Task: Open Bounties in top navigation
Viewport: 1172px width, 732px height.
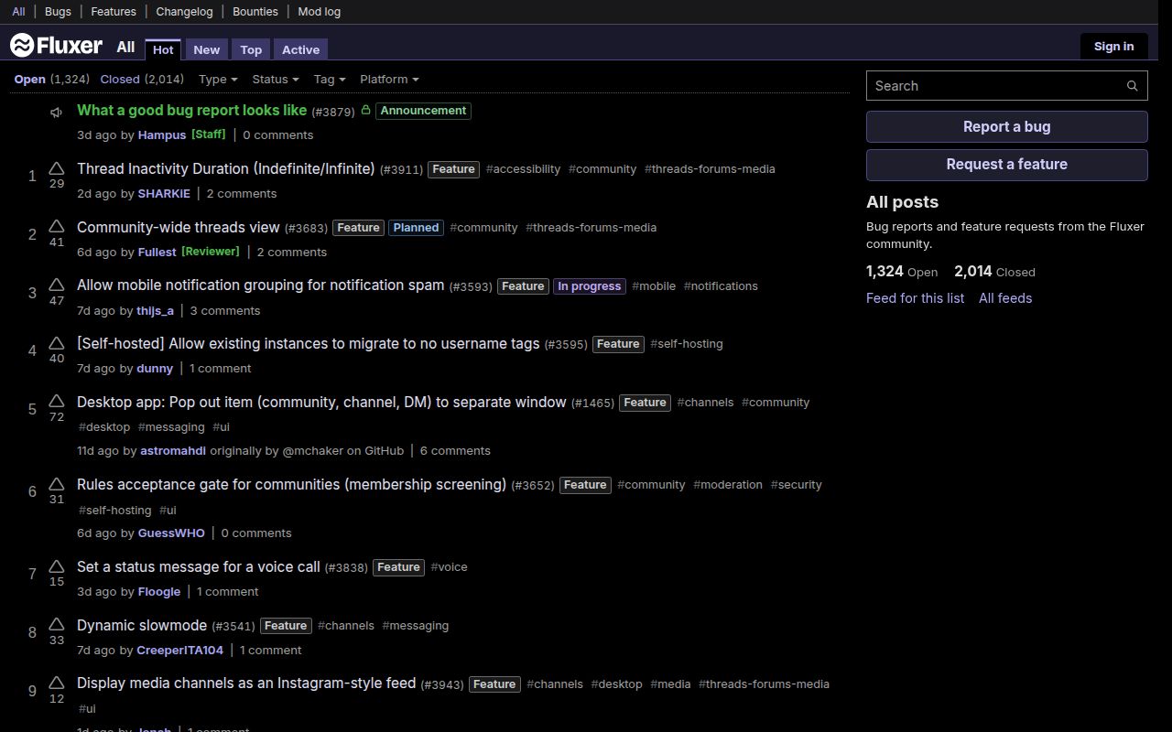Action: (x=255, y=12)
